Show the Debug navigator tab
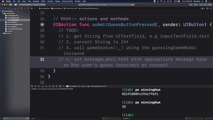Image resolution: width=213 pixels, height=120 pixels. pos(21,8)
